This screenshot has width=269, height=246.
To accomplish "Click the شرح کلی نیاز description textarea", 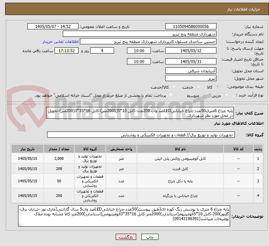I will click(140, 113).
